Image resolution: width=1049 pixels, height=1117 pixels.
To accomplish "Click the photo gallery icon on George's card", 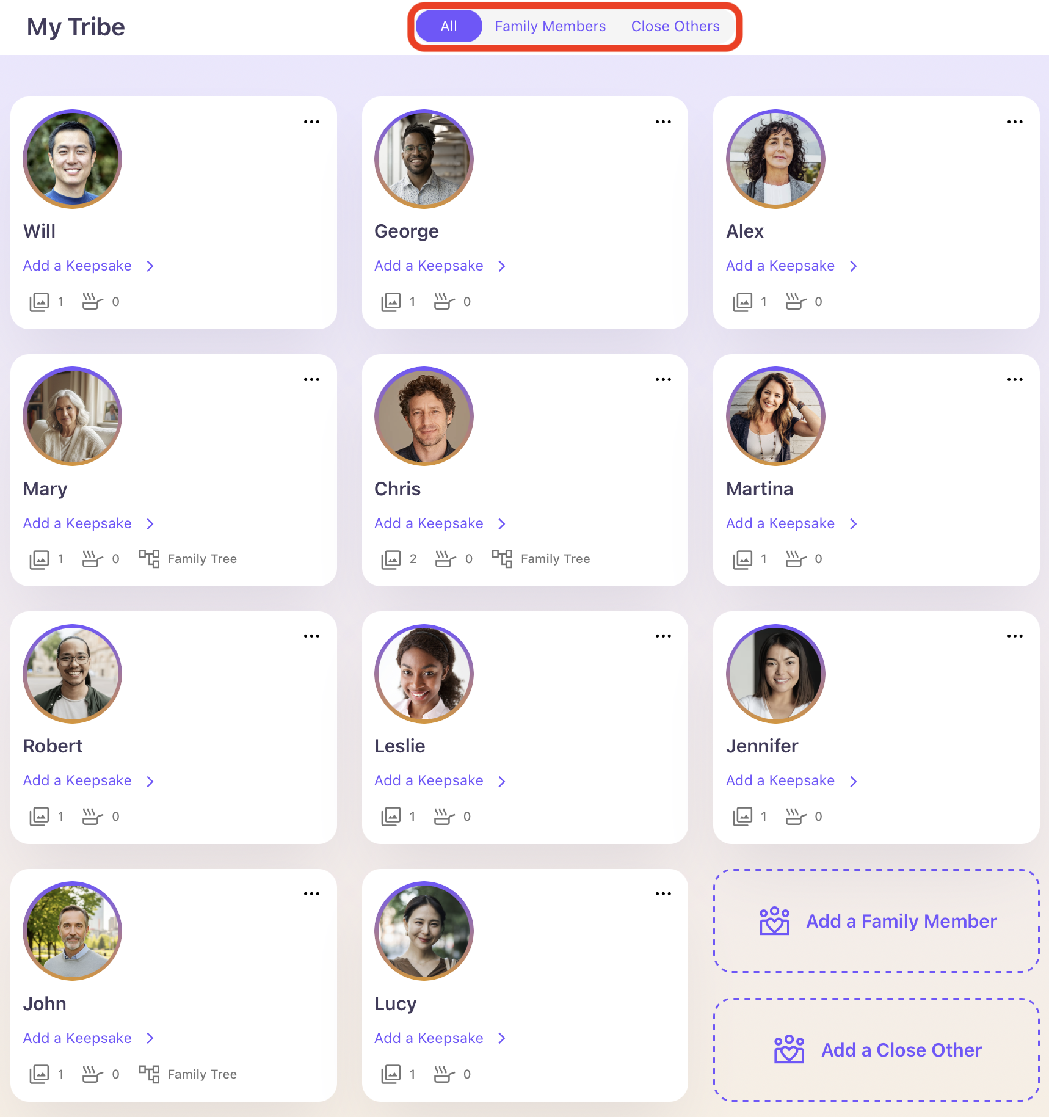I will 391,302.
